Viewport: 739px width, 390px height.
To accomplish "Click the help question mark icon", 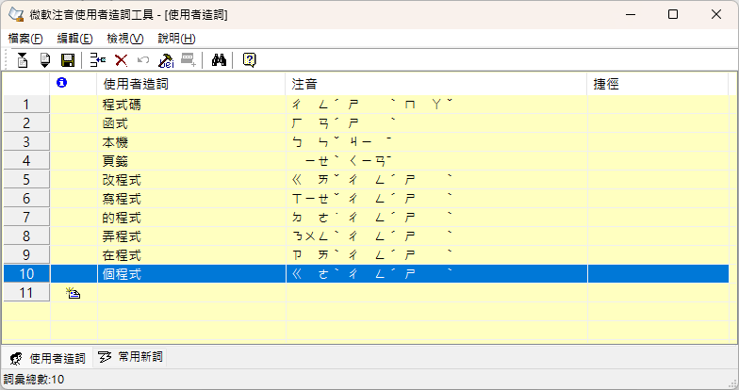I will 249,60.
